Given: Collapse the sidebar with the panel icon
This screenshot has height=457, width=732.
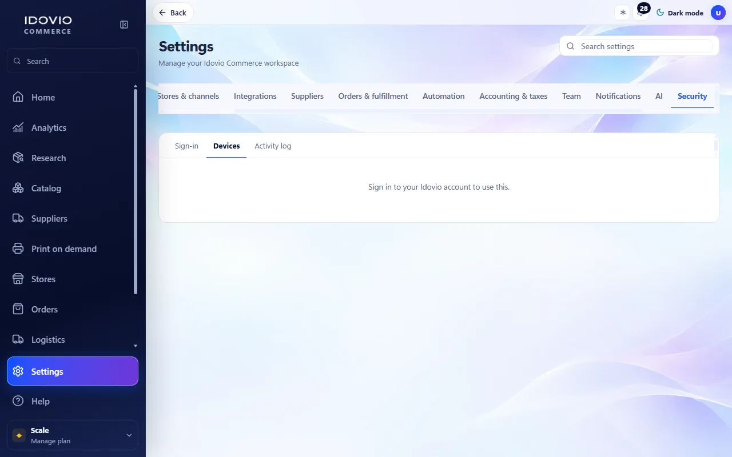Looking at the screenshot, I should [124, 25].
